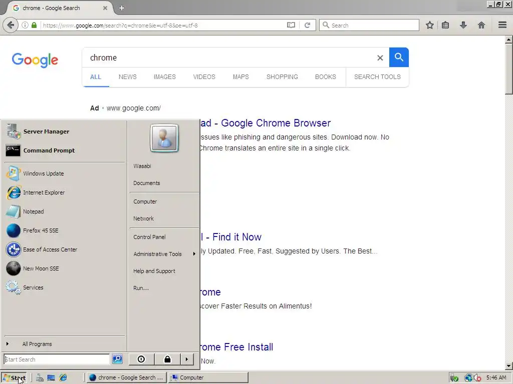Open Help and Support
Screen dimensions: 513x384
point(164,270)
